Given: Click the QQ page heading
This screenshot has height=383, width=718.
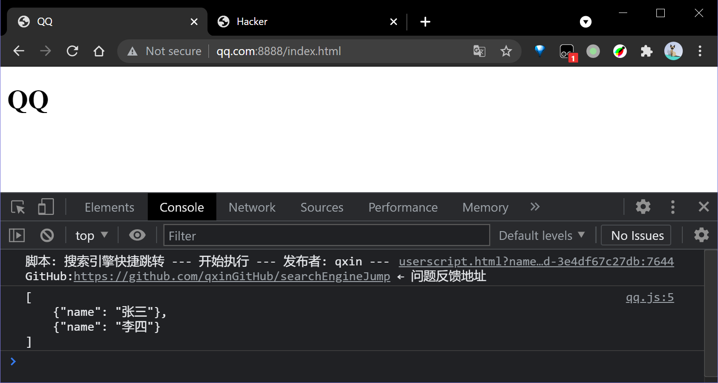Looking at the screenshot, I should (28, 100).
